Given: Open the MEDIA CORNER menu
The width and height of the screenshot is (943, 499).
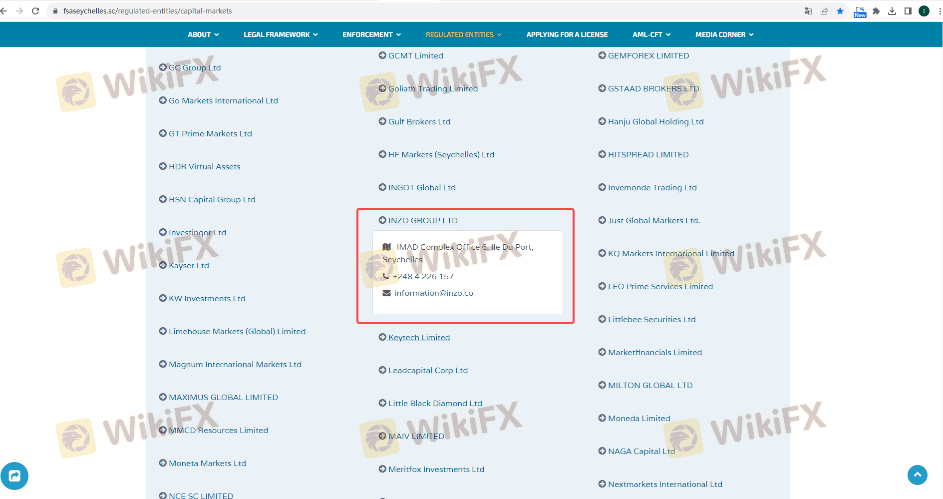Looking at the screenshot, I should (724, 34).
